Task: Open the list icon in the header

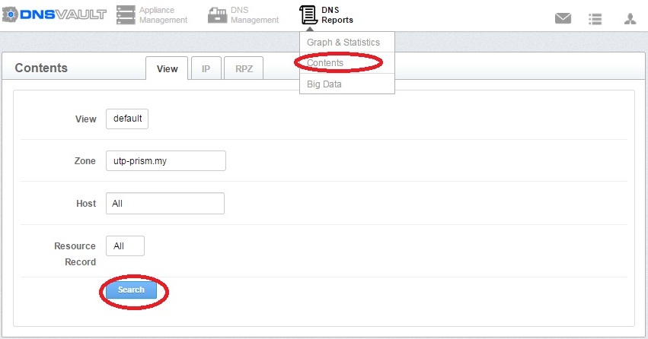Action: (x=596, y=19)
